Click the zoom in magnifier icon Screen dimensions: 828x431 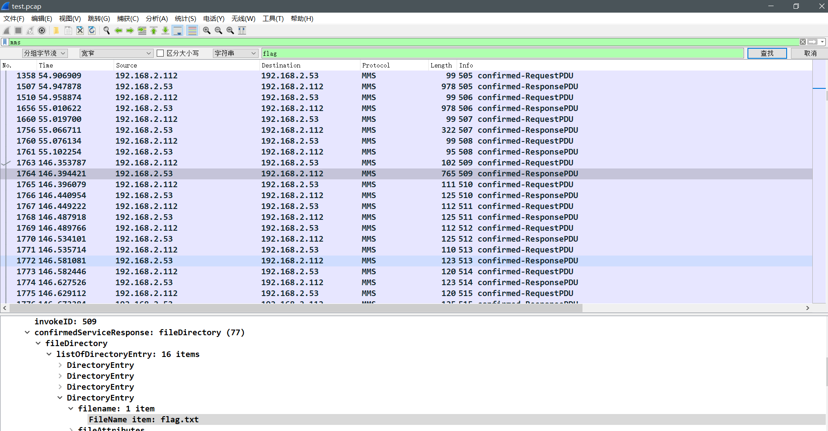[207, 30]
